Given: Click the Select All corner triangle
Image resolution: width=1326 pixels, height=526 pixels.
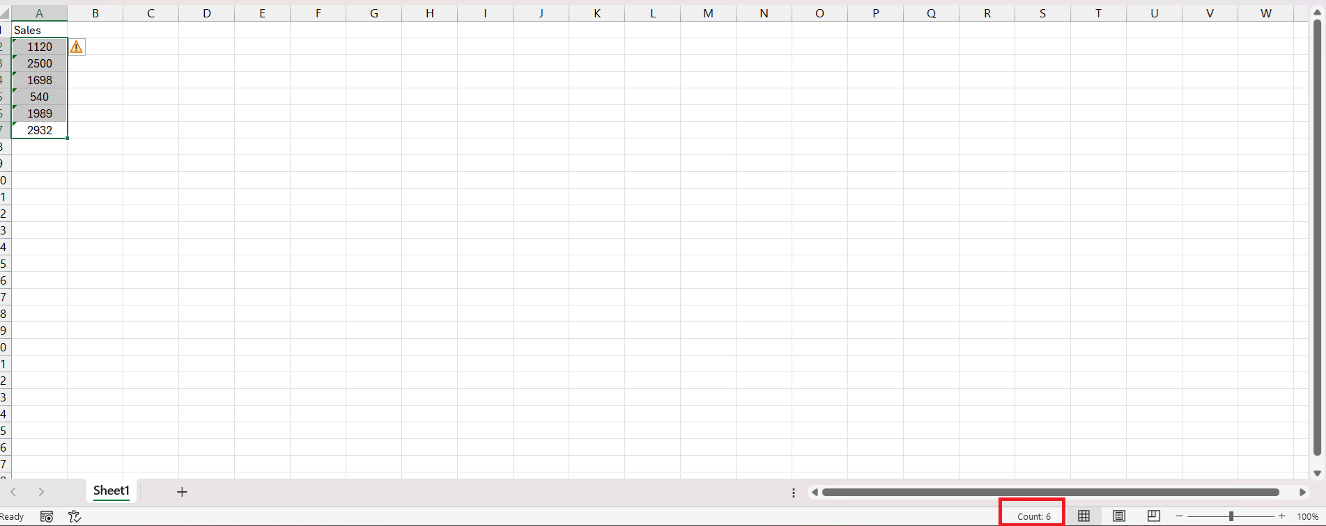Looking at the screenshot, I should 6,13.
